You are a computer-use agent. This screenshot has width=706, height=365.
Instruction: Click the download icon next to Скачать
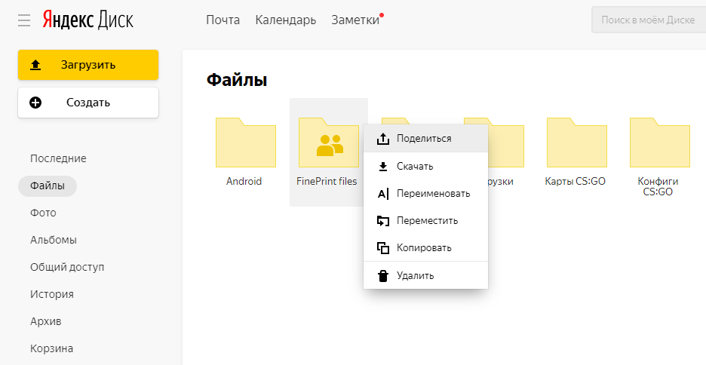tap(382, 167)
